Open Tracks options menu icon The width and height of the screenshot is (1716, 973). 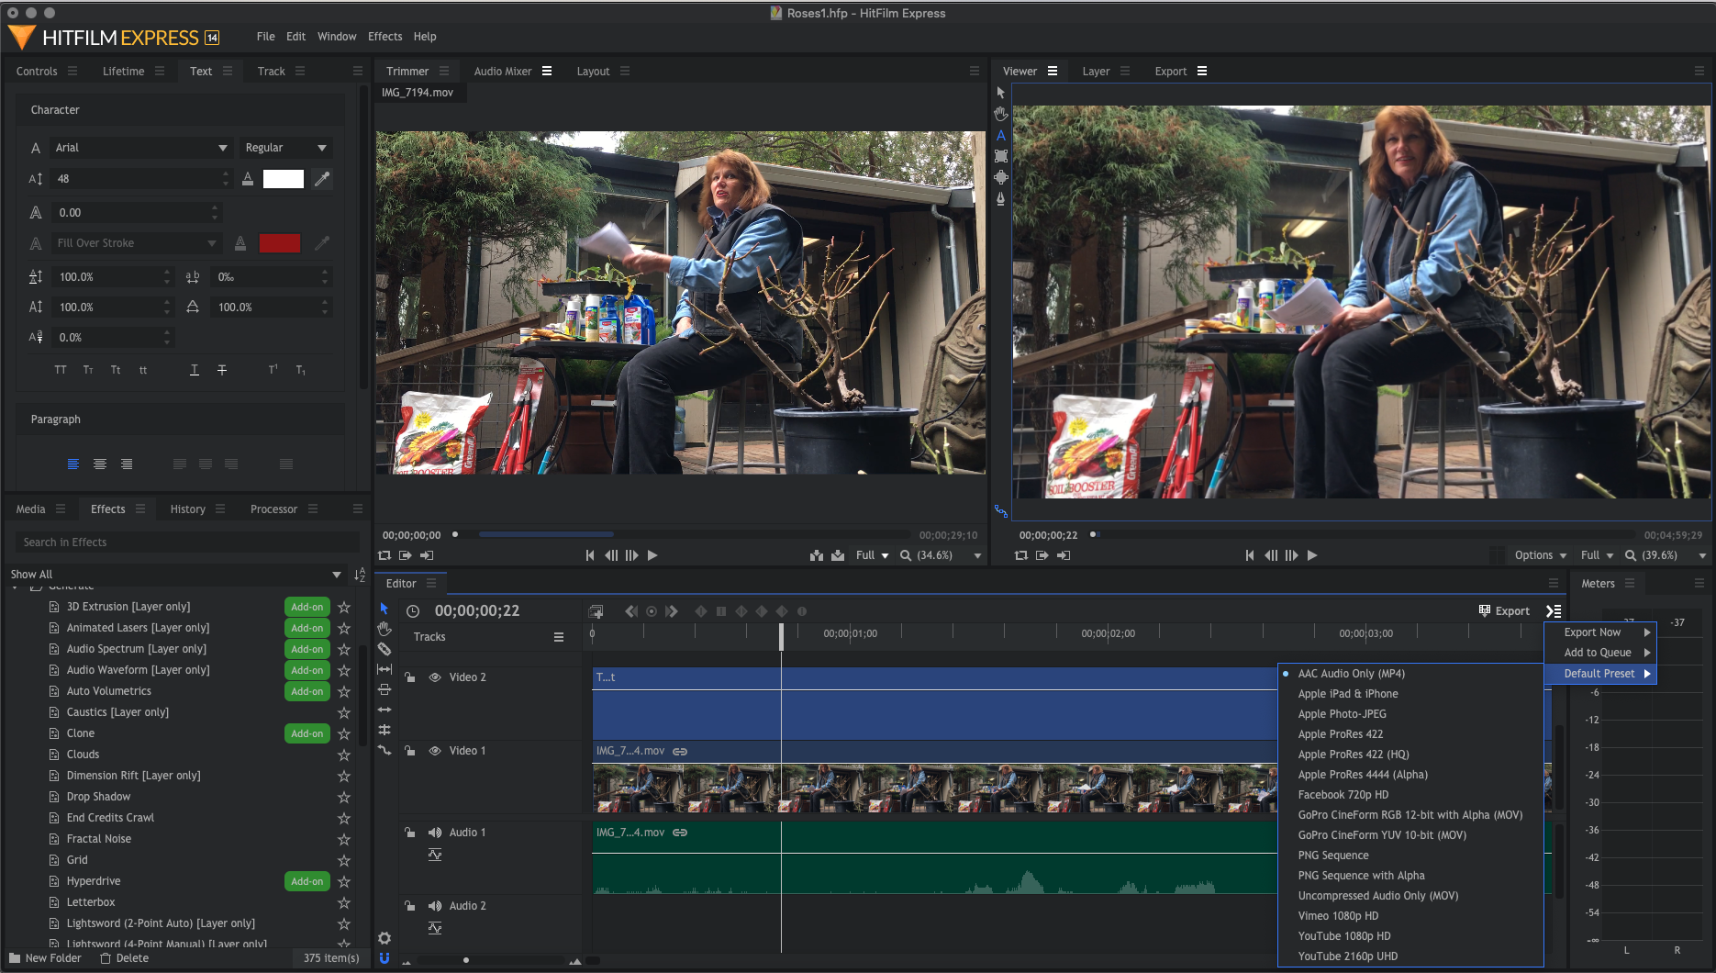558,637
